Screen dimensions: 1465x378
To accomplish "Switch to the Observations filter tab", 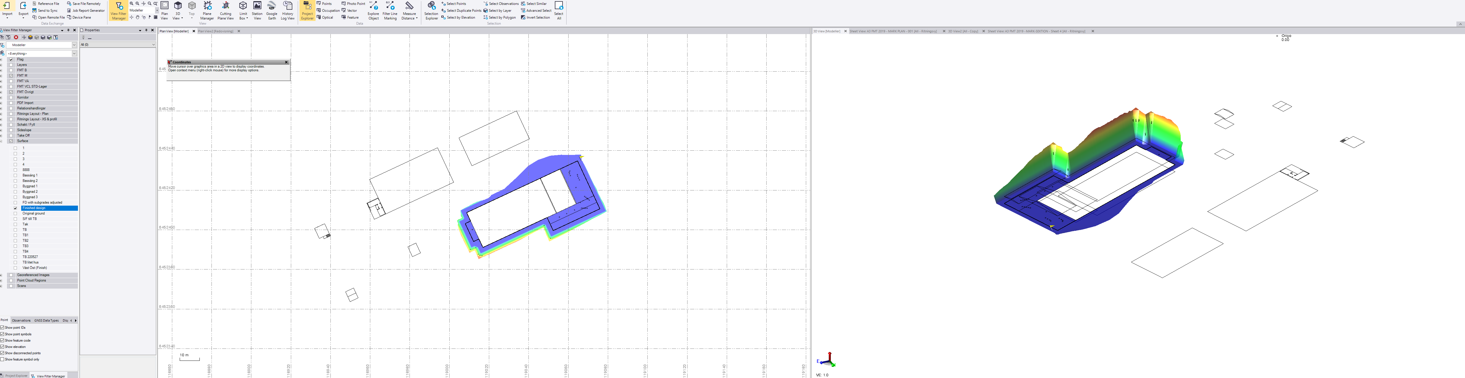I will [21, 321].
